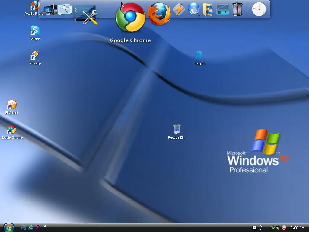Click the green figure tray icon

coord(278,227)
